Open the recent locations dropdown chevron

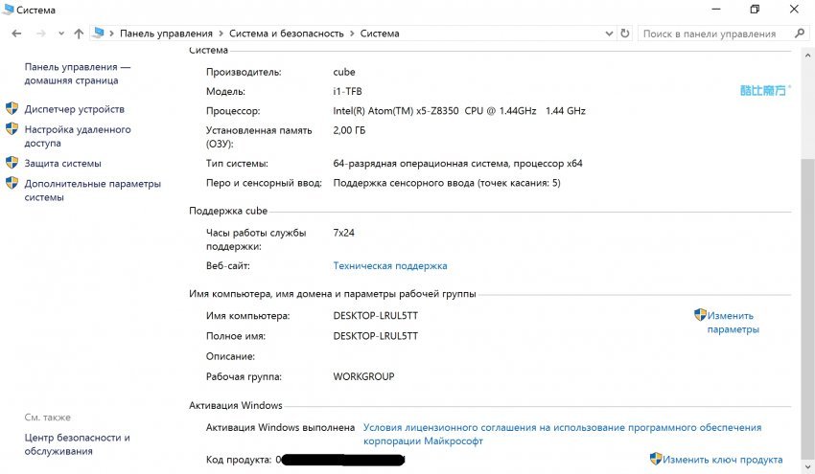(61, 34)
